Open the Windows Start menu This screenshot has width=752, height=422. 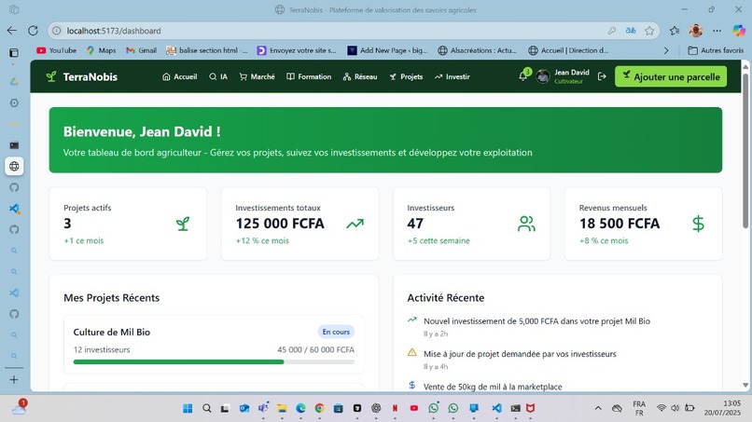(x=188, y=408)
